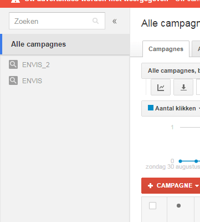Tick the select-all checkbox in table header
This screenshot has width=200, height=222.
coord(152,205)
